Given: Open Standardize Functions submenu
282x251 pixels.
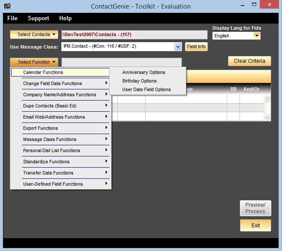Looking at the screenshot, I should [x=61, y=162].
